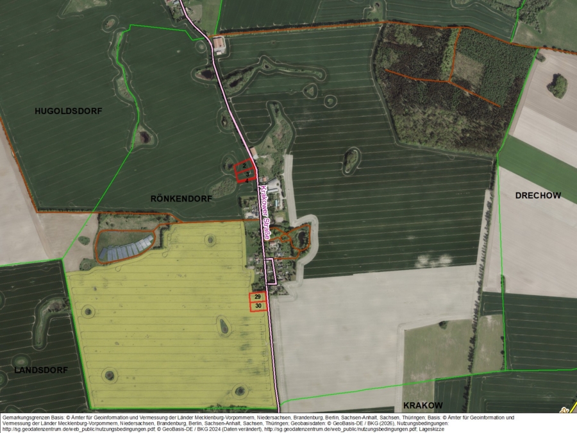Click the small shell icon in bottom-right corner

click(564, 409)
